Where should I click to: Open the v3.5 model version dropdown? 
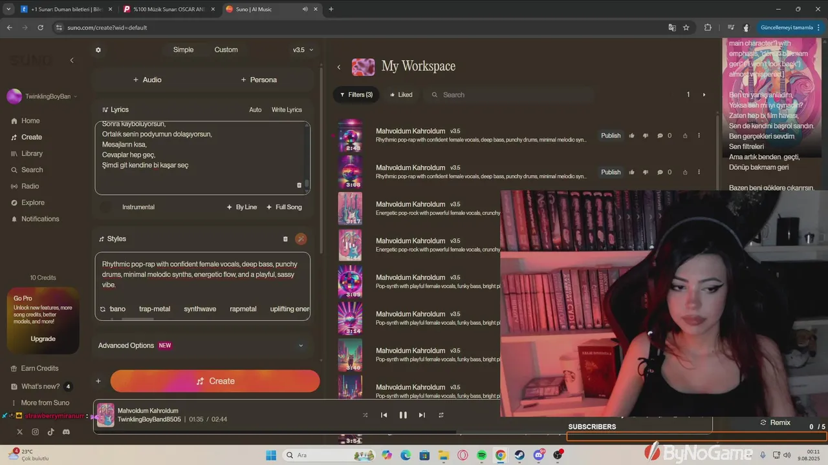303,50
